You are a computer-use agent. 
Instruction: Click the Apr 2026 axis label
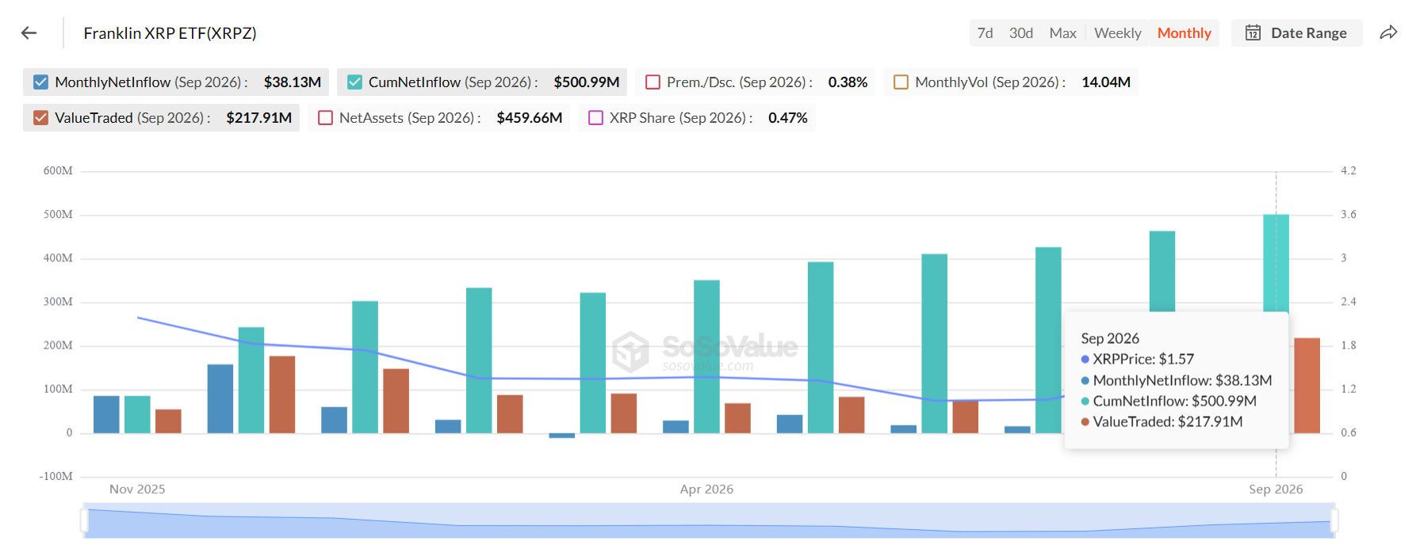click(706, 489)
